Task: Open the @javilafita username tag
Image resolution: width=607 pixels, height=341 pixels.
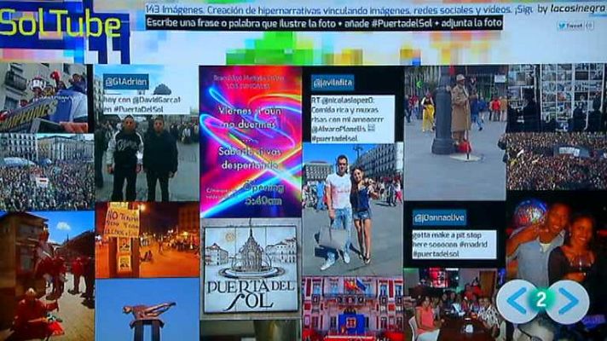Action: pos(332,83)
